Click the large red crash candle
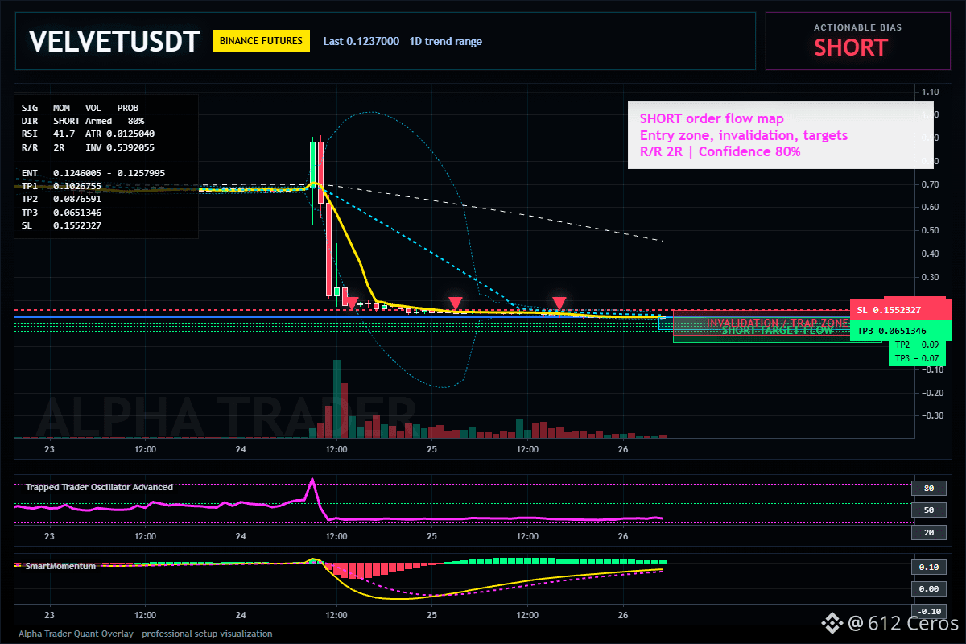The image size is (966, 644). pyautogui.click(x=327, y=250)
